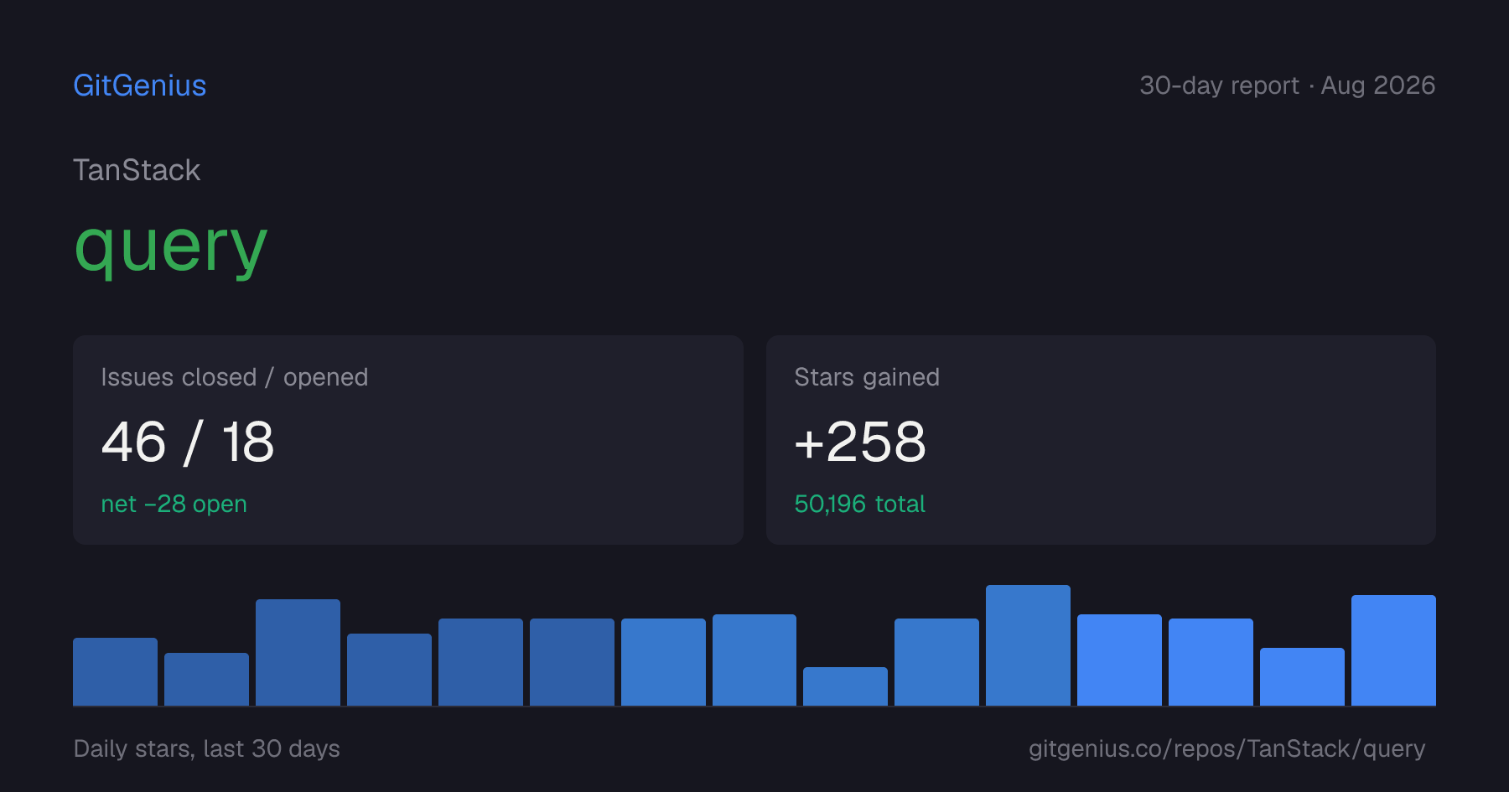
Task: Click the "Daily stars, last 30 days" caption
Action: 207,748
